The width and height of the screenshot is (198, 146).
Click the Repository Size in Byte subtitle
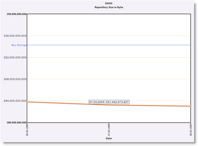[109, 7]
